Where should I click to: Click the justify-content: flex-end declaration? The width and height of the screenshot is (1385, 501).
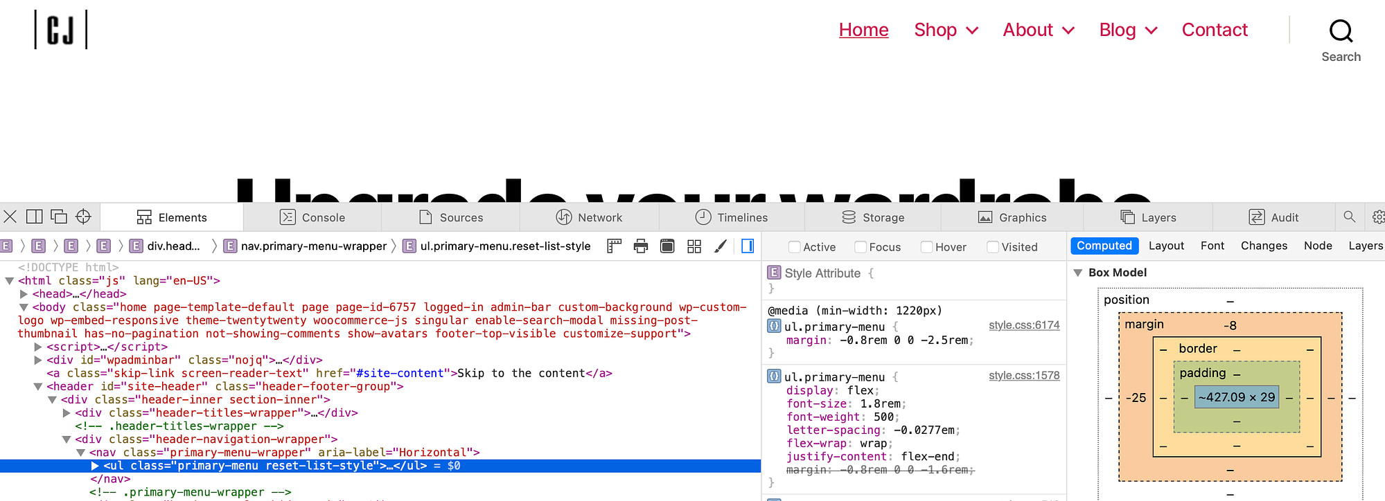tap(873, 457)
